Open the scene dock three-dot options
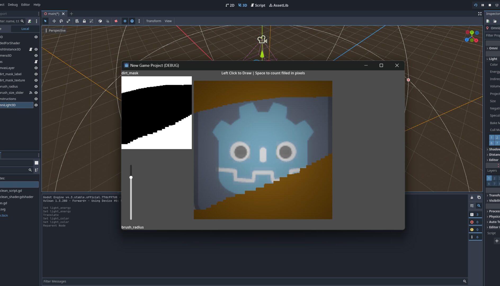 [37, 21]
